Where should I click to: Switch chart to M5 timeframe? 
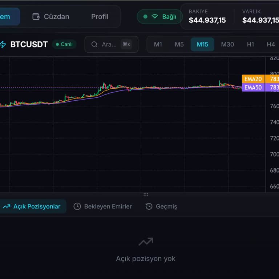(x=179, y=44)
